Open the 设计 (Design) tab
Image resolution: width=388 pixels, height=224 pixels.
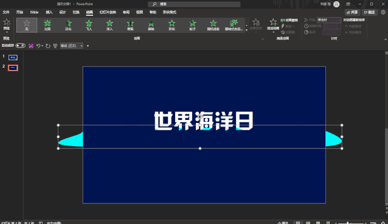[63, 12]
